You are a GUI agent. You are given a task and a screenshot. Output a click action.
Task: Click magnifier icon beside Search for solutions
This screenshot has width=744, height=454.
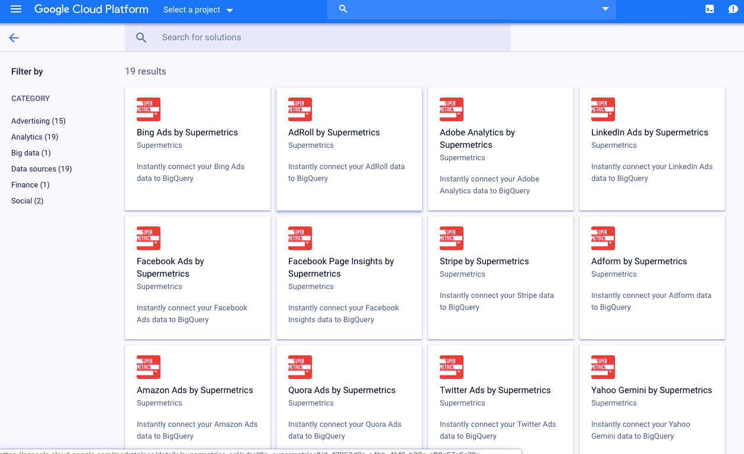(x=141, y=38)
